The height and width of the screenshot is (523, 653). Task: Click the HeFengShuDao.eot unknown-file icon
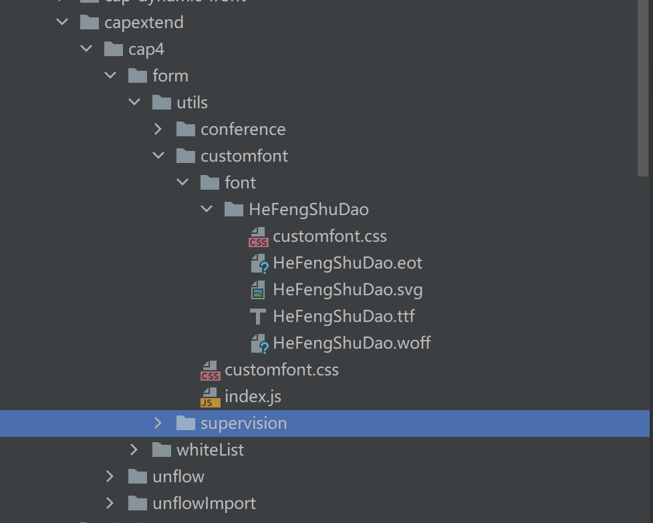coord(259,263)
